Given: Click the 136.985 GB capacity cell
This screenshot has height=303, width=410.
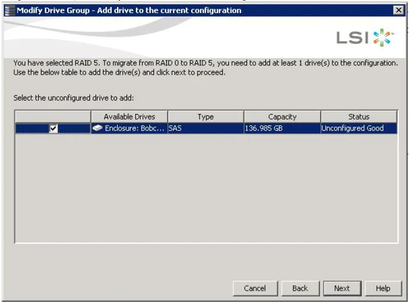Looking at the screenshot, I should (282, 128).
